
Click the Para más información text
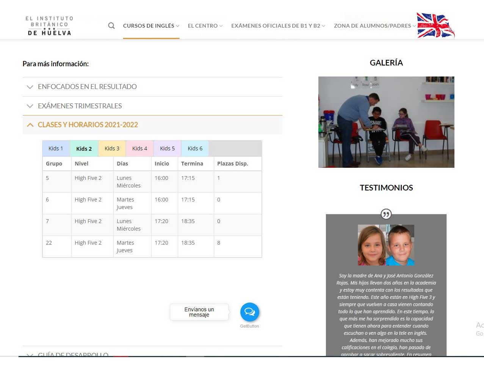point(56,64)
